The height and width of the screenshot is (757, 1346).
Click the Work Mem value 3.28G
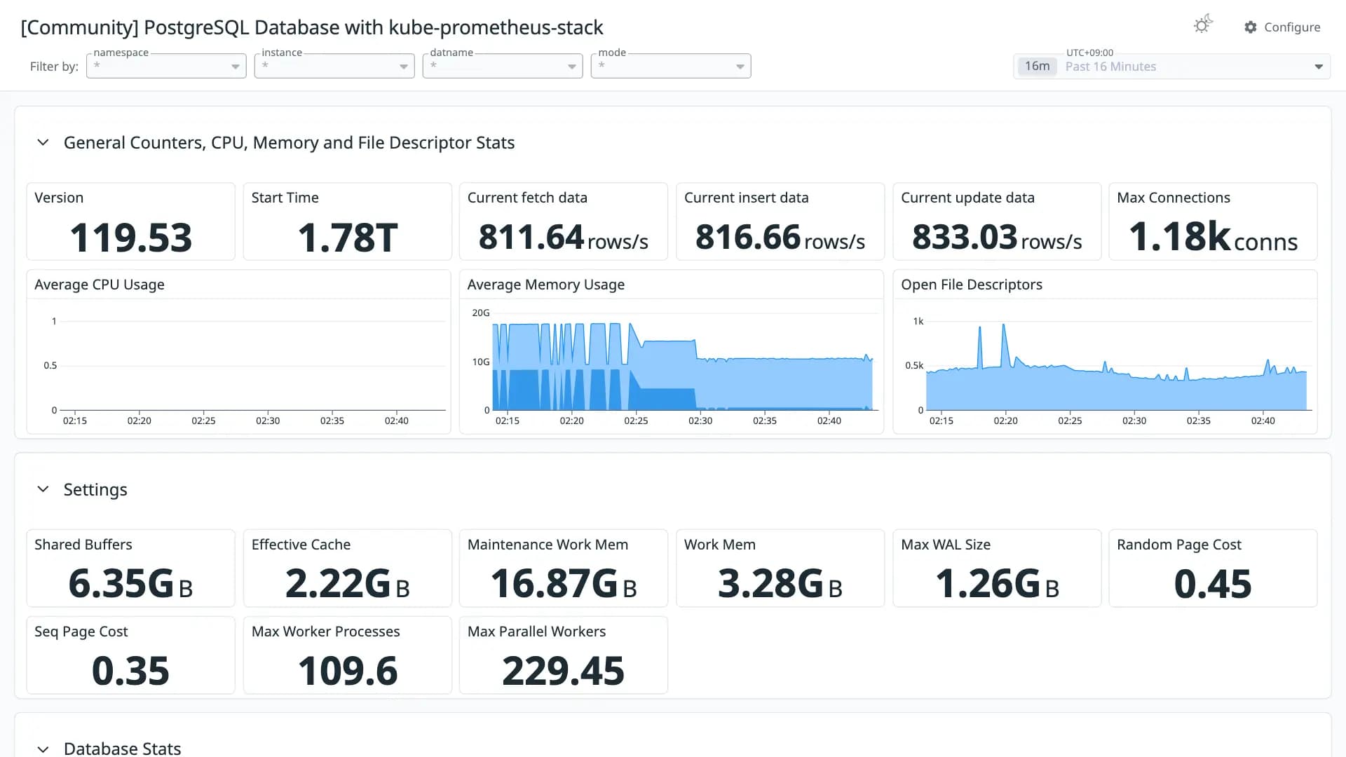pyautogui.click(x=771, y=583)
